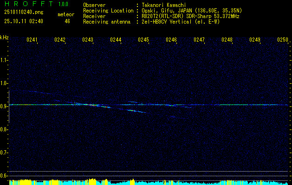Screen dimensions: 292x185
Task: Click the 0.7 frequency axis label
Action: tap(4, 153)
